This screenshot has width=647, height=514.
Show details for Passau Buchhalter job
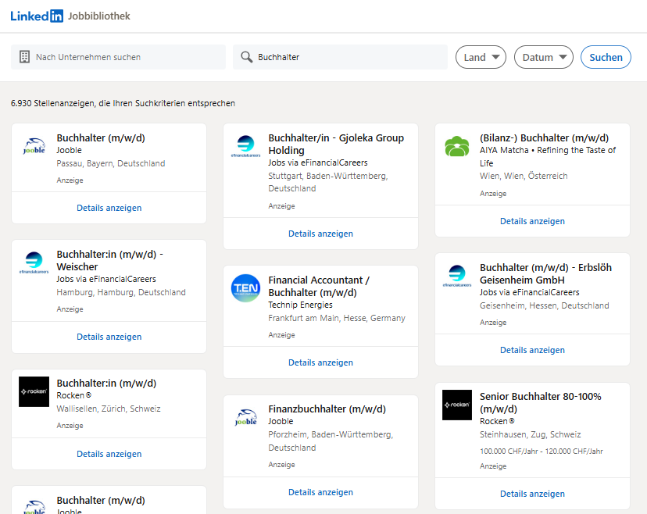coord(109,208)
